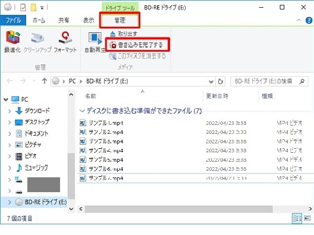Click the file list horizontal scrollbar
Screen dimensions: 314x235
click(x=178, y=209)
